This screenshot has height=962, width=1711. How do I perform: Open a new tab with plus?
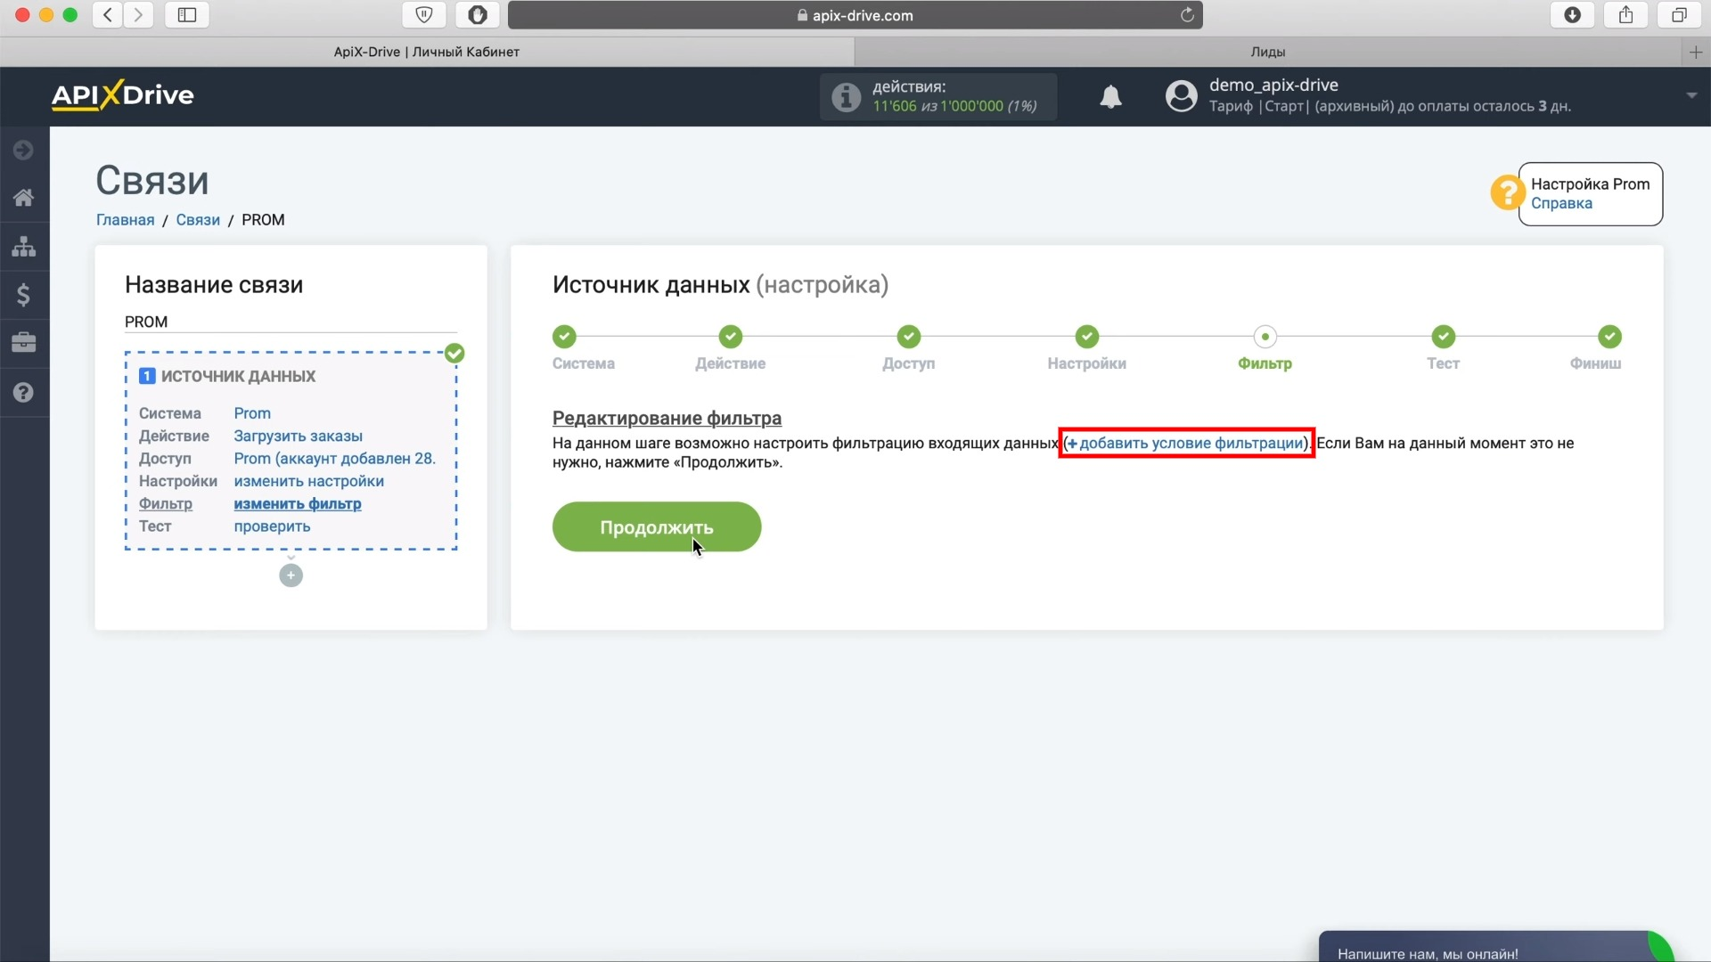(1696, 53)
